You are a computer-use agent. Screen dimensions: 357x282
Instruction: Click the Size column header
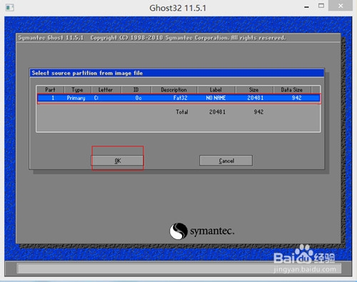coord(254,90)
